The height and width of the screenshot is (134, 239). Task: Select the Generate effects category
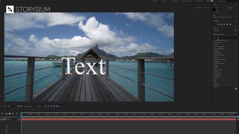217,61
